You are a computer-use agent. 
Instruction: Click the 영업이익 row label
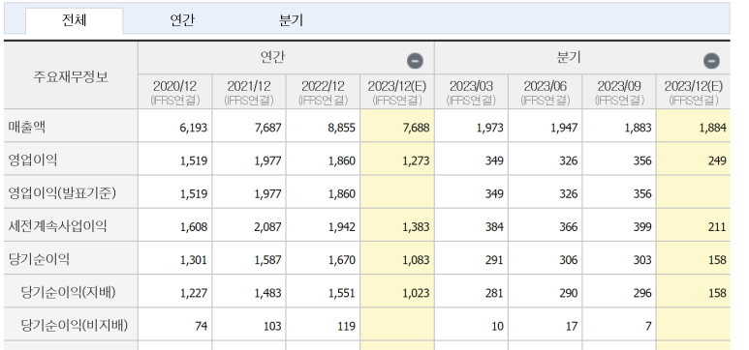point(33,160)
